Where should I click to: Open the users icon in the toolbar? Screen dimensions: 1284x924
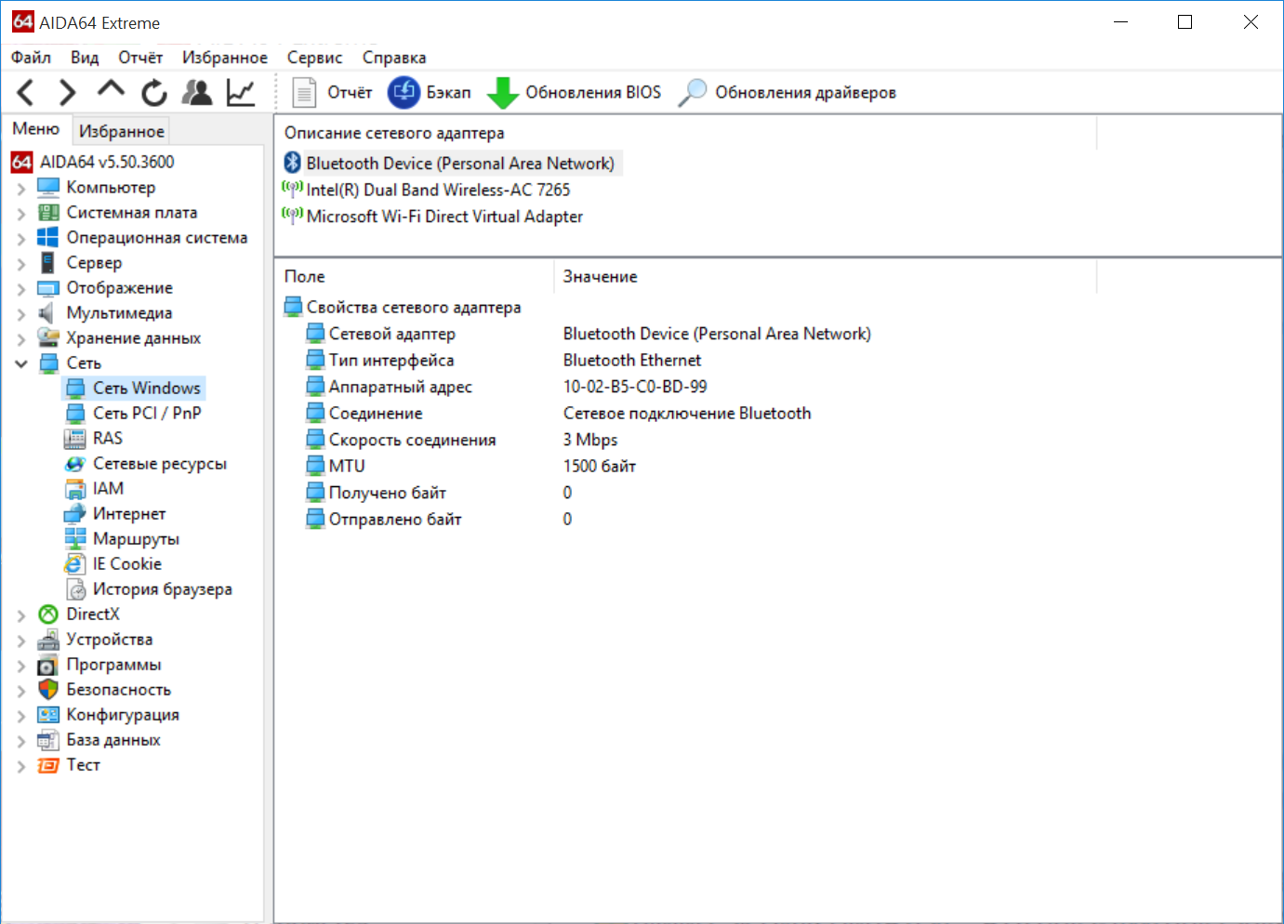[197, 92]
